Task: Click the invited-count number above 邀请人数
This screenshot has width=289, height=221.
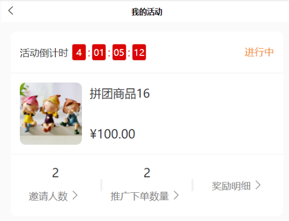Action: pyautogui.click(x=55, y=173)
